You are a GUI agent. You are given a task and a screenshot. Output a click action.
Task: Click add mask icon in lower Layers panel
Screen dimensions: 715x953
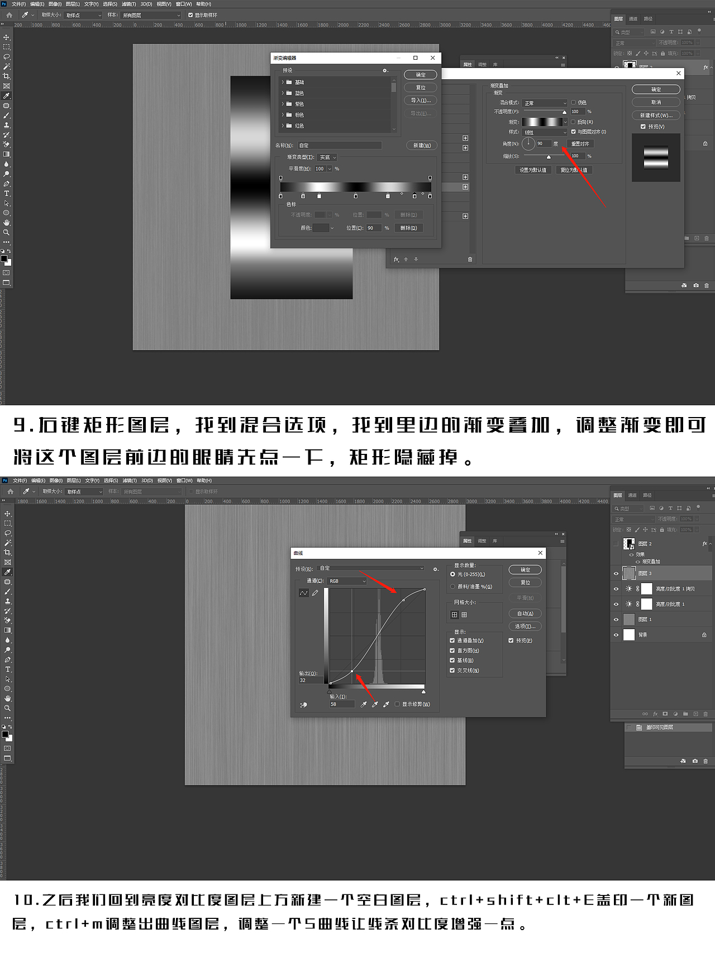tap(665, 713)
